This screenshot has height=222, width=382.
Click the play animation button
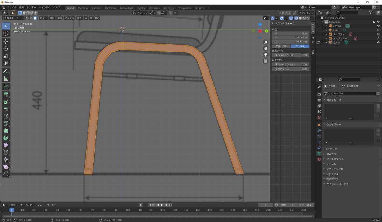pyautogui.click(x=162, y=205)
